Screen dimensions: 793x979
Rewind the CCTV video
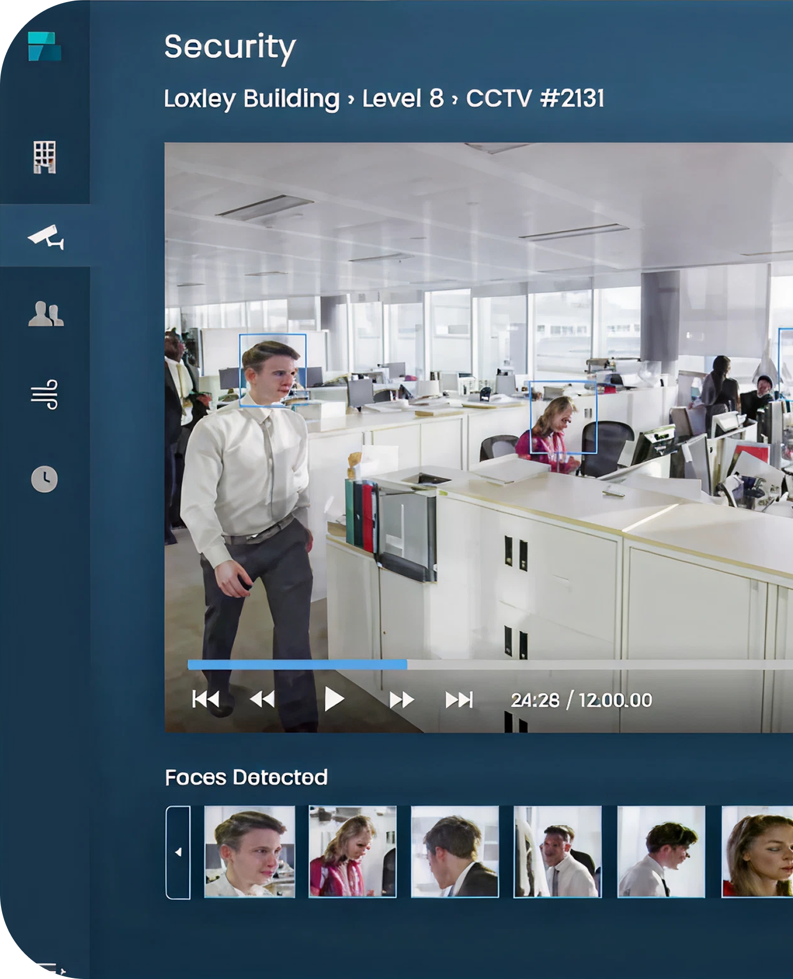tap(262, 699)
